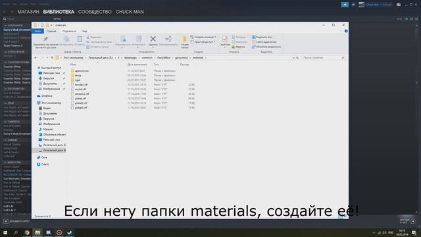Screen dimensions: 421x237
Task: Open the Windows Start menu
Action: (5, 232)
